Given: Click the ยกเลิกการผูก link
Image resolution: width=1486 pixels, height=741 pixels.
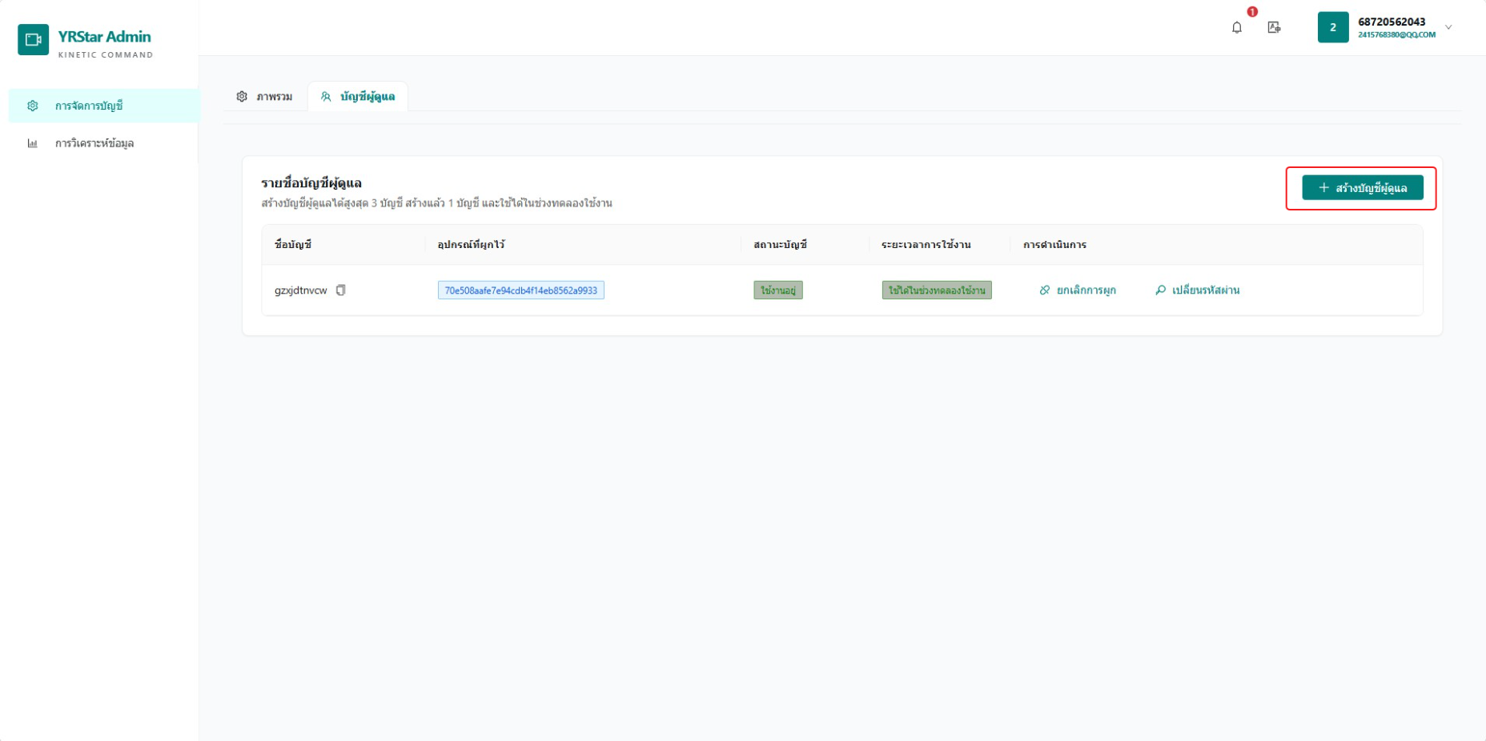Looking at the screenshot, I should pos(1077,290).
